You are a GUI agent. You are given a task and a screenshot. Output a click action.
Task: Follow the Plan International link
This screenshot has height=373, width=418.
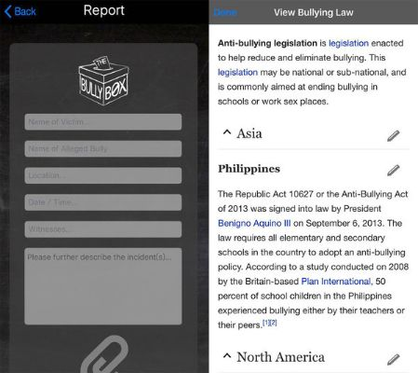coord(336,282)
